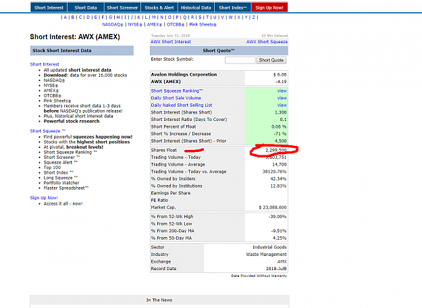Open Short Squeeze Ranking link in table
The image size is (422, 308).
176,91
